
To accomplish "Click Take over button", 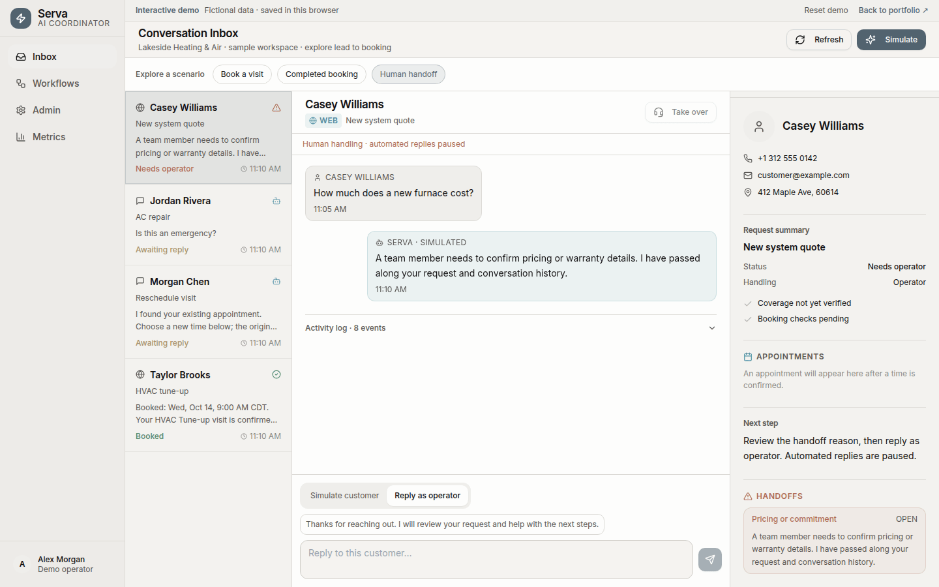I will coord(681,112).
